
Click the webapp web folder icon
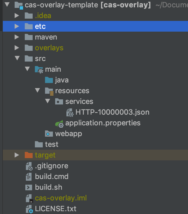(49, 134)
